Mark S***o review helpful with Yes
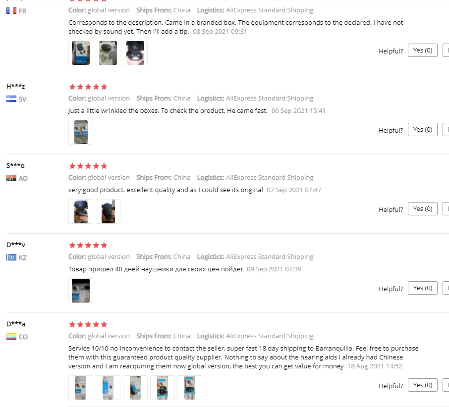 [422, 209]
